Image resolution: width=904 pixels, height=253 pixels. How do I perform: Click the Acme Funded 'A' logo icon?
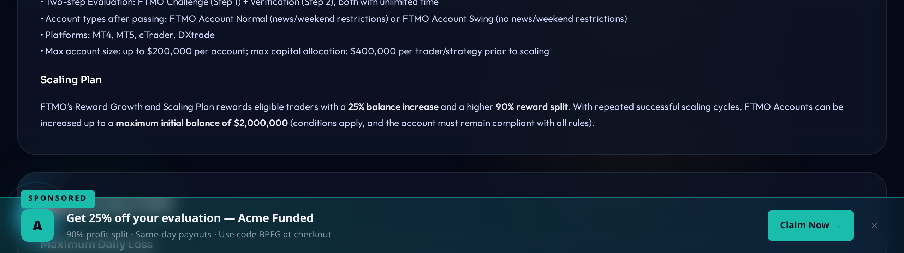(x=37, y=226)
